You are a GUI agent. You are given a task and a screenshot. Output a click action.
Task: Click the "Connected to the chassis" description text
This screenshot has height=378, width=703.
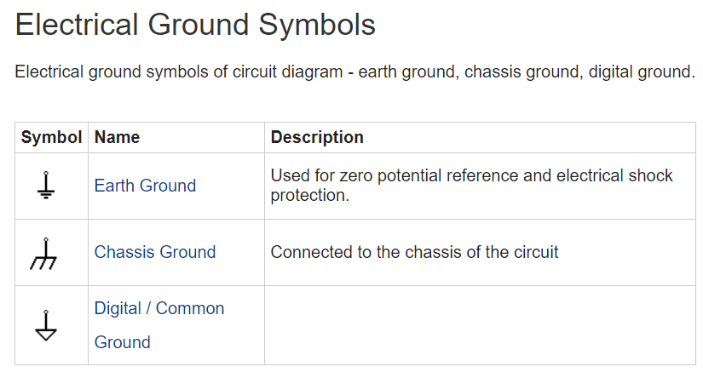tap(414, 252)
